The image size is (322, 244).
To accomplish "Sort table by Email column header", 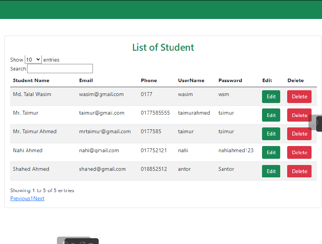I will pyautogui.click(x=86, y=81).
